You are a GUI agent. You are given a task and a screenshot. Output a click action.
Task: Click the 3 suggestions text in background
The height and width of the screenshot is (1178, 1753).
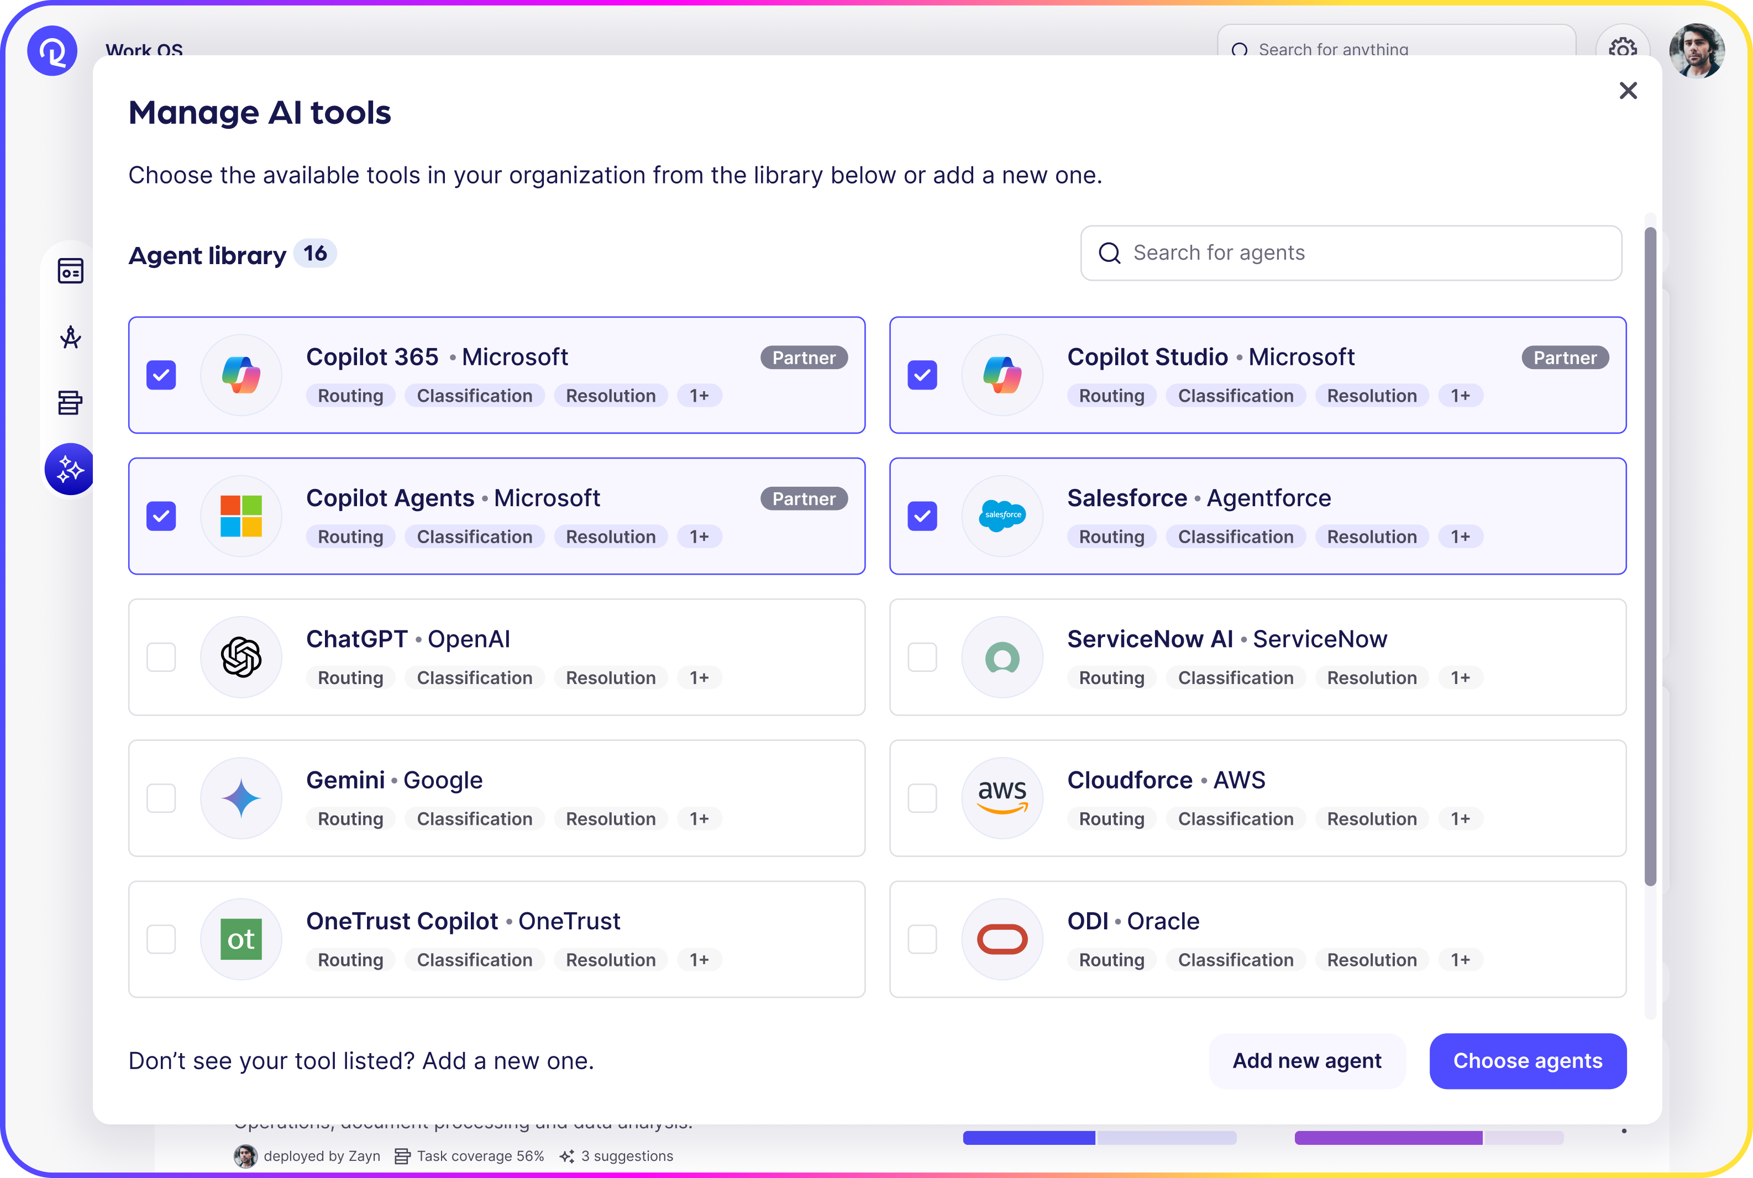[x=627, y=1156]
